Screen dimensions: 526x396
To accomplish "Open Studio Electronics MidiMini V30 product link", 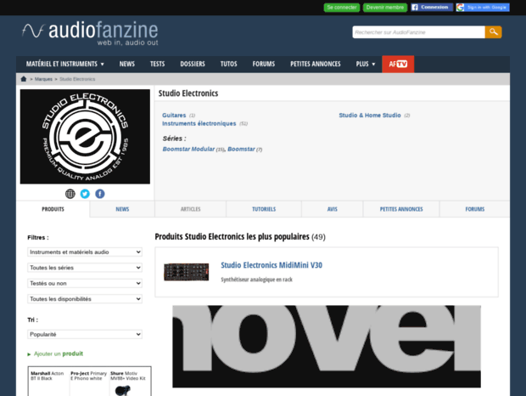I will pos(271,265).
